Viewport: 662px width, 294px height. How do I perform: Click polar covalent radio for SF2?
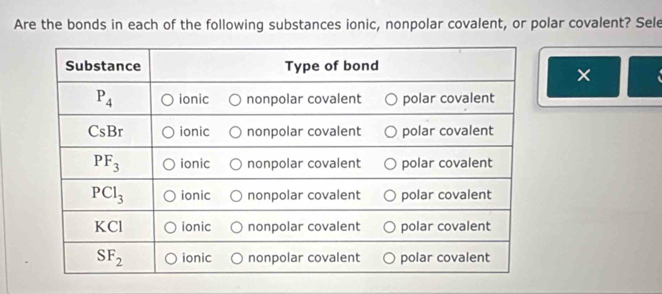pyautogui.click(x=391, y=257)
